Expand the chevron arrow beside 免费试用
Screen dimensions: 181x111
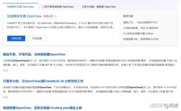tap(56, 16)
